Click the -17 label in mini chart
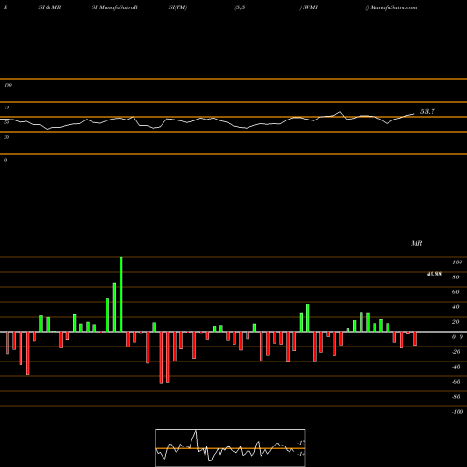 (301, 443)
